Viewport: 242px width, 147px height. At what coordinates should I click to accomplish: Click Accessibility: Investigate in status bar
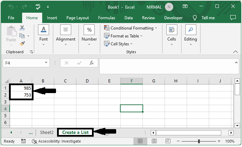coord(56,141)
